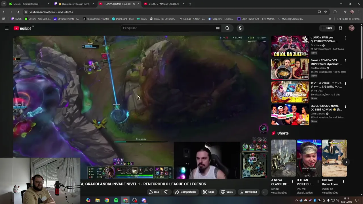Click the Valeu thanks button

(227, 192)
